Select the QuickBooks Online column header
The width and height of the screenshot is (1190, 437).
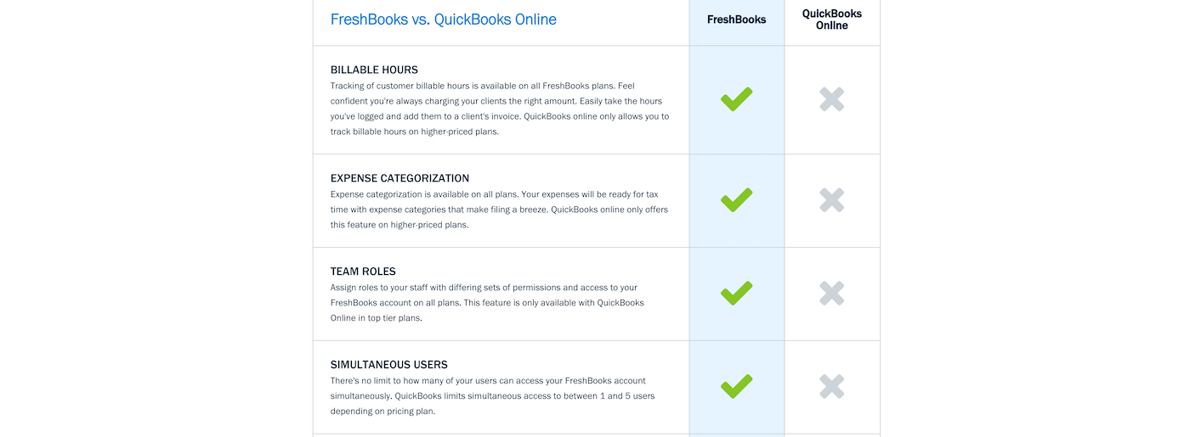(832, 20)
